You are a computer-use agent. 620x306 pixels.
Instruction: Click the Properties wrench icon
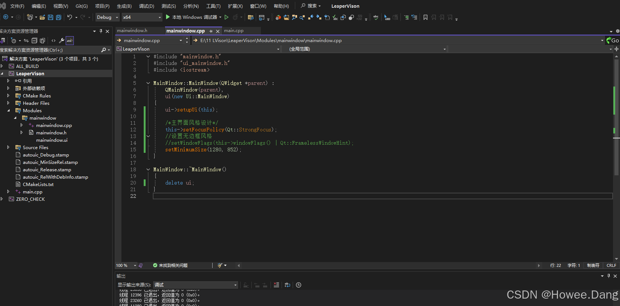point(62,41)
